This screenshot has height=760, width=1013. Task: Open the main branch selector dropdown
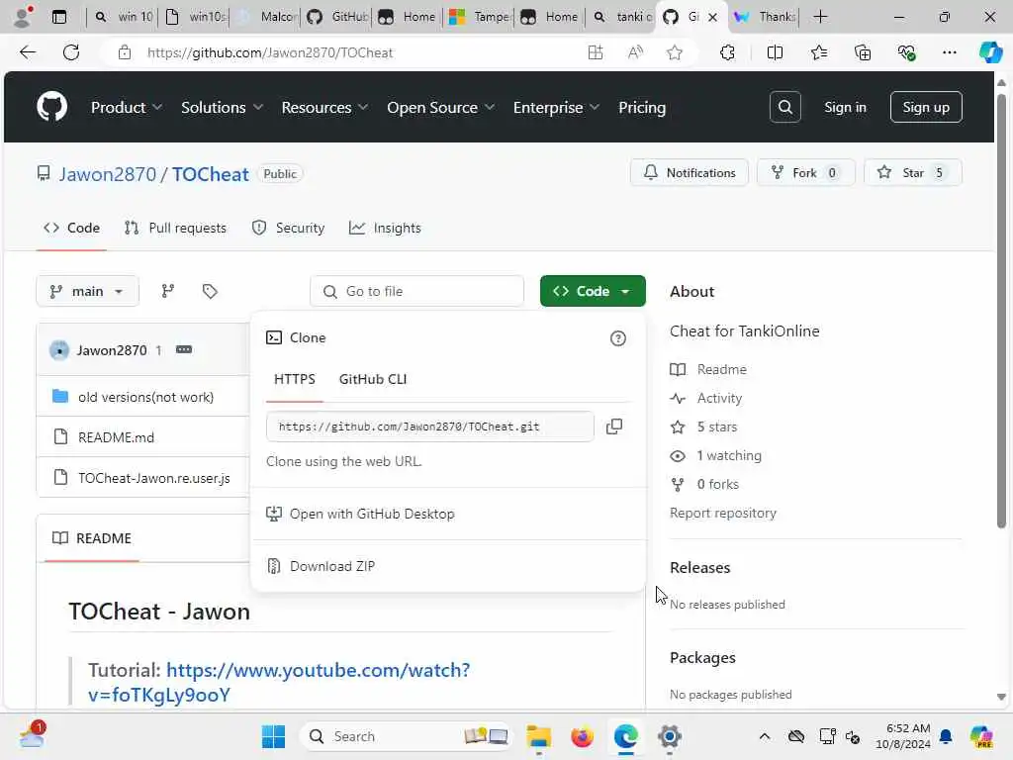pos(88,292)
